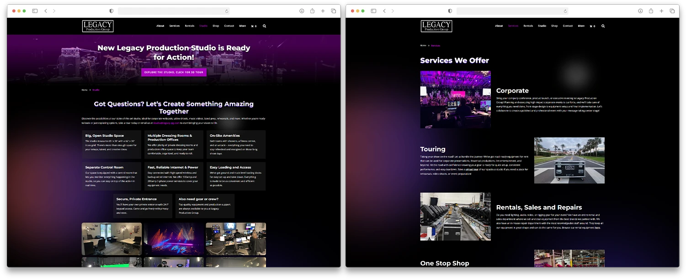Click the Home breadcrumb on the Services page
686x279 pixels.
pos(423,46)
